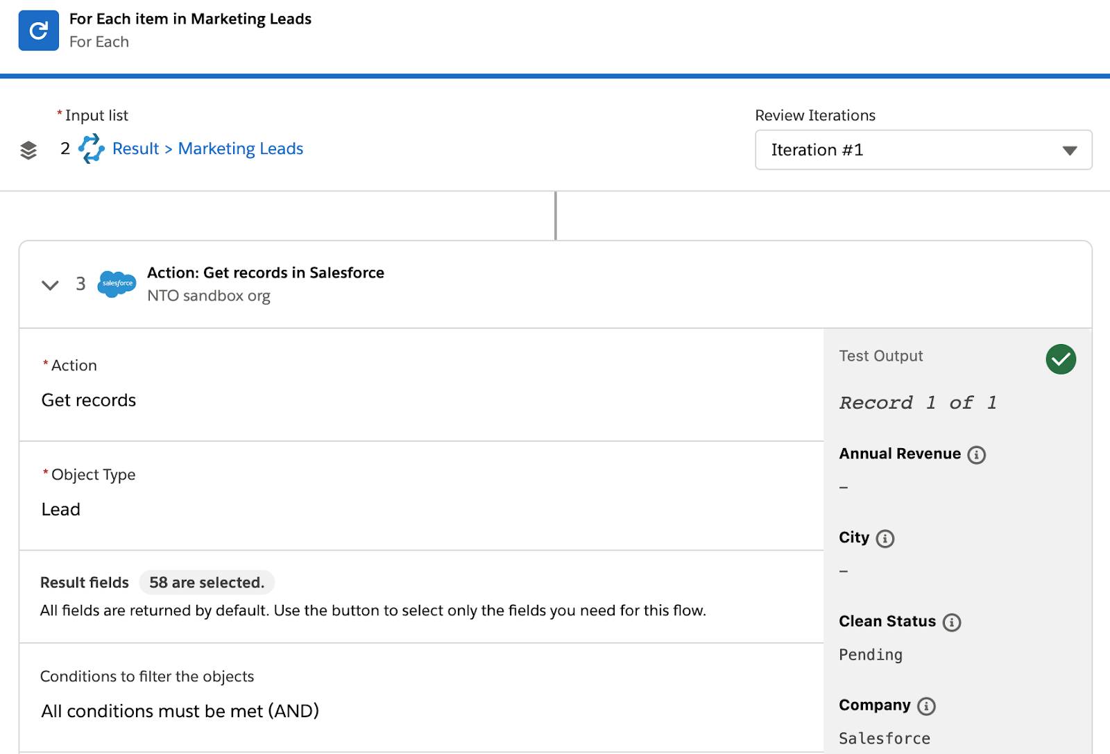This screenshot has width=1110, height=754.
Task: Click the Annual Revenue field label
Action: [x=900, y=454]
